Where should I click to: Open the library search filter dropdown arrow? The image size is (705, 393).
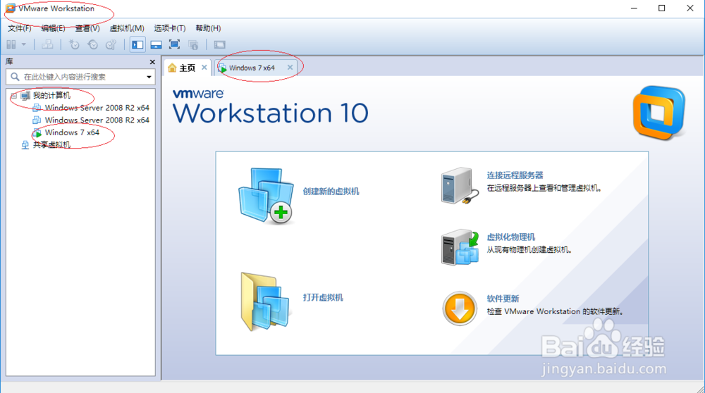coord(149,77)
